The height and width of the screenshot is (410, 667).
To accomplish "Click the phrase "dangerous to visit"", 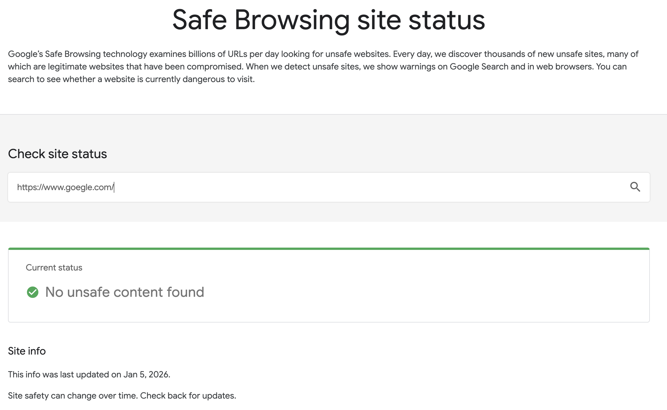I will pos(218,79).
